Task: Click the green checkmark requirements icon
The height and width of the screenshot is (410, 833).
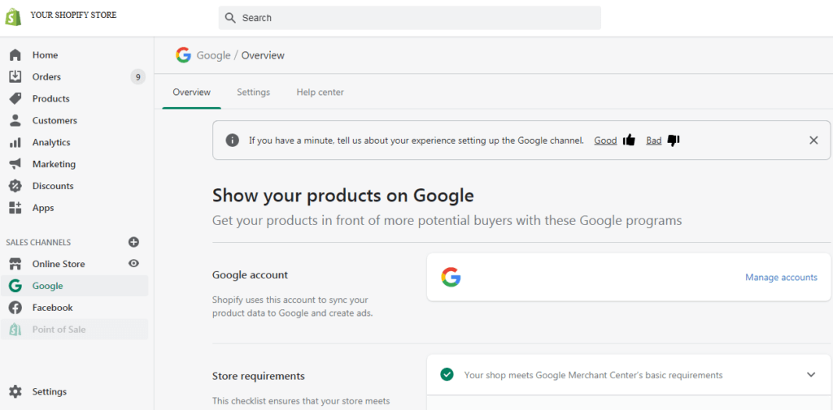Action: click(447, 374)
